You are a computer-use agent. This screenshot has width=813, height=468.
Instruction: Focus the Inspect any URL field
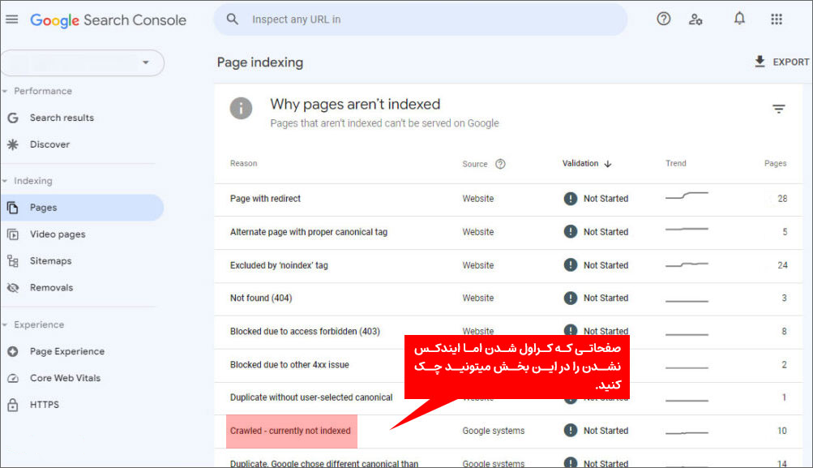click(x=420, y=19)
